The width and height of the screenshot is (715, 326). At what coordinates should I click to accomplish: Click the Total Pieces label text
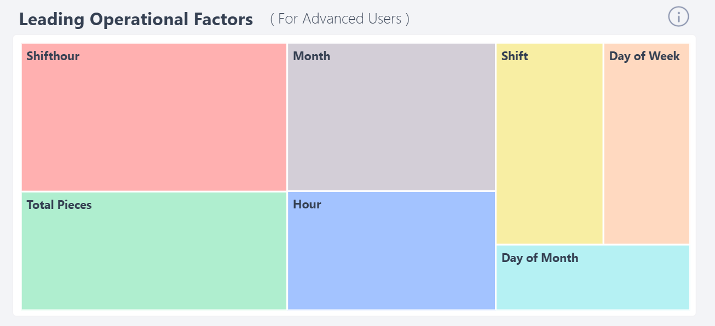point(59,205)
